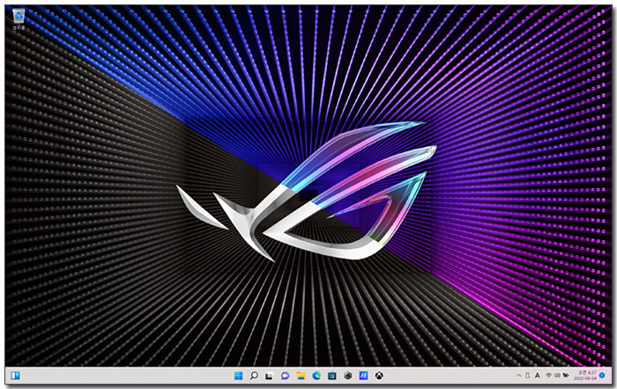The image size is (617, 389).
Task: Launch Armoury Crate from taskbar
Action: tap(347, 376)
